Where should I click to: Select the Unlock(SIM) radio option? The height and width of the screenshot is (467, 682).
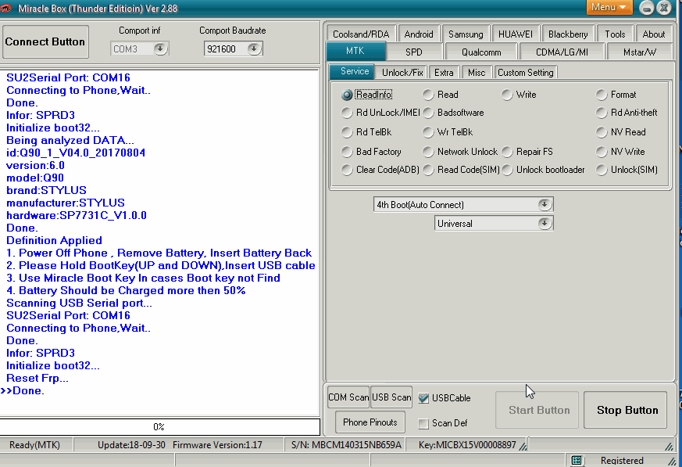click(602, 170)
